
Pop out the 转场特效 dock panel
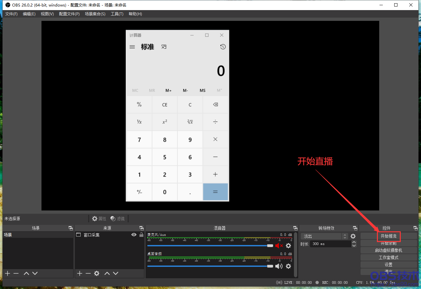355,228
